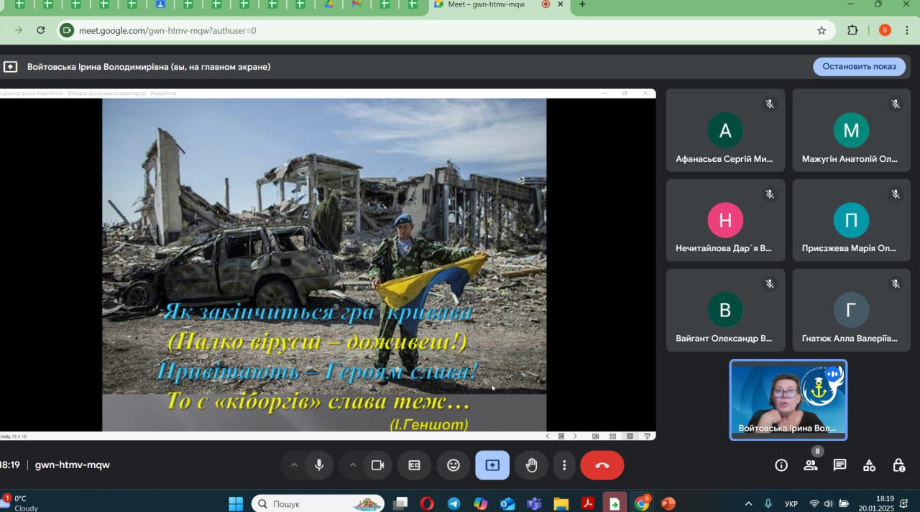The width and height of the screenshot is (920, 512).
Task: Open the chat with everyone panel
Action: 839,465
